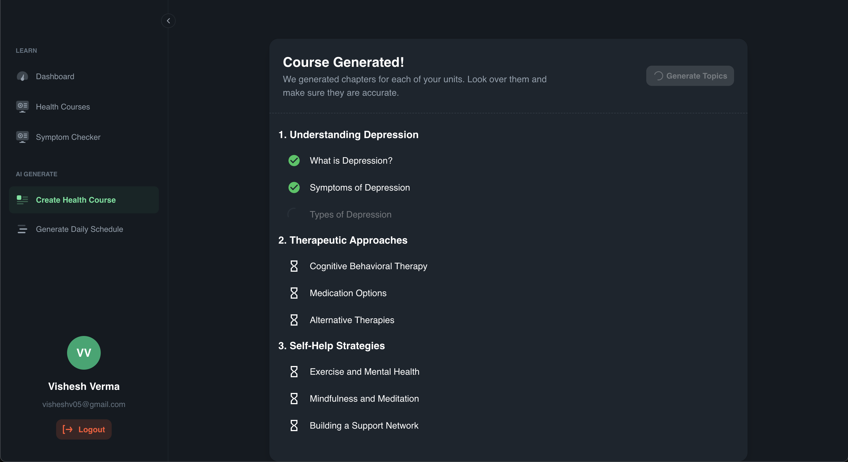Image resolution: width=848 pixels, height=462 pixels.
Task: Click the Create Health Course list icon
Action: coord(22,200)
